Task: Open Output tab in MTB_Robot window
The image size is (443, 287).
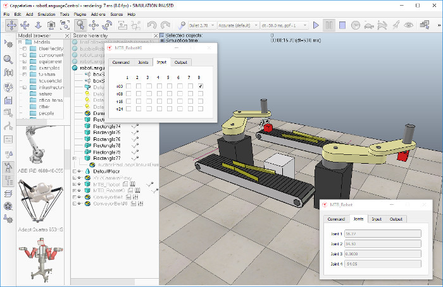Action: click(x=396, y=219)
